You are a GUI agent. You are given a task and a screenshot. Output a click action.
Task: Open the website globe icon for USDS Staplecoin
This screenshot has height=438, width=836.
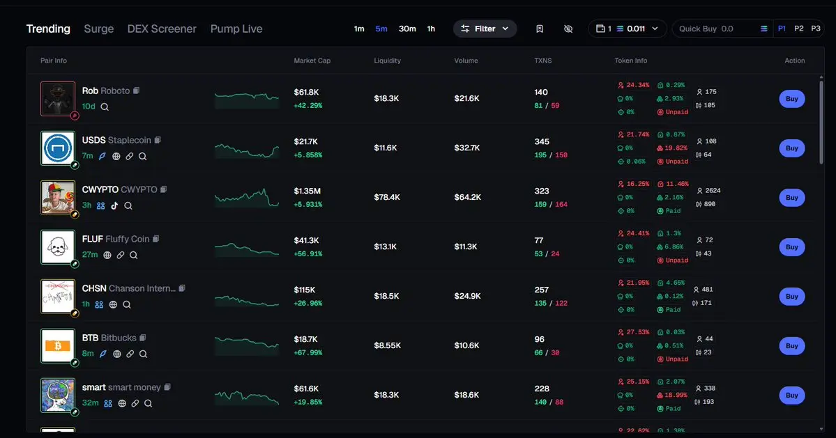click(116, 157)
